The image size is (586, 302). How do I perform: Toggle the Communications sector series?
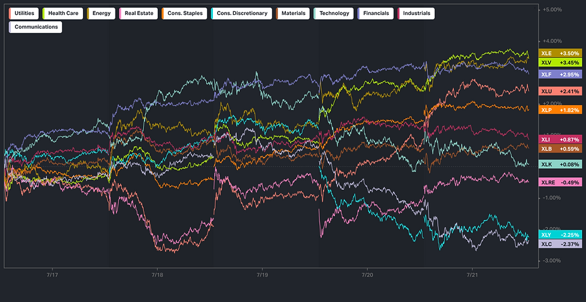pos(36,27)
